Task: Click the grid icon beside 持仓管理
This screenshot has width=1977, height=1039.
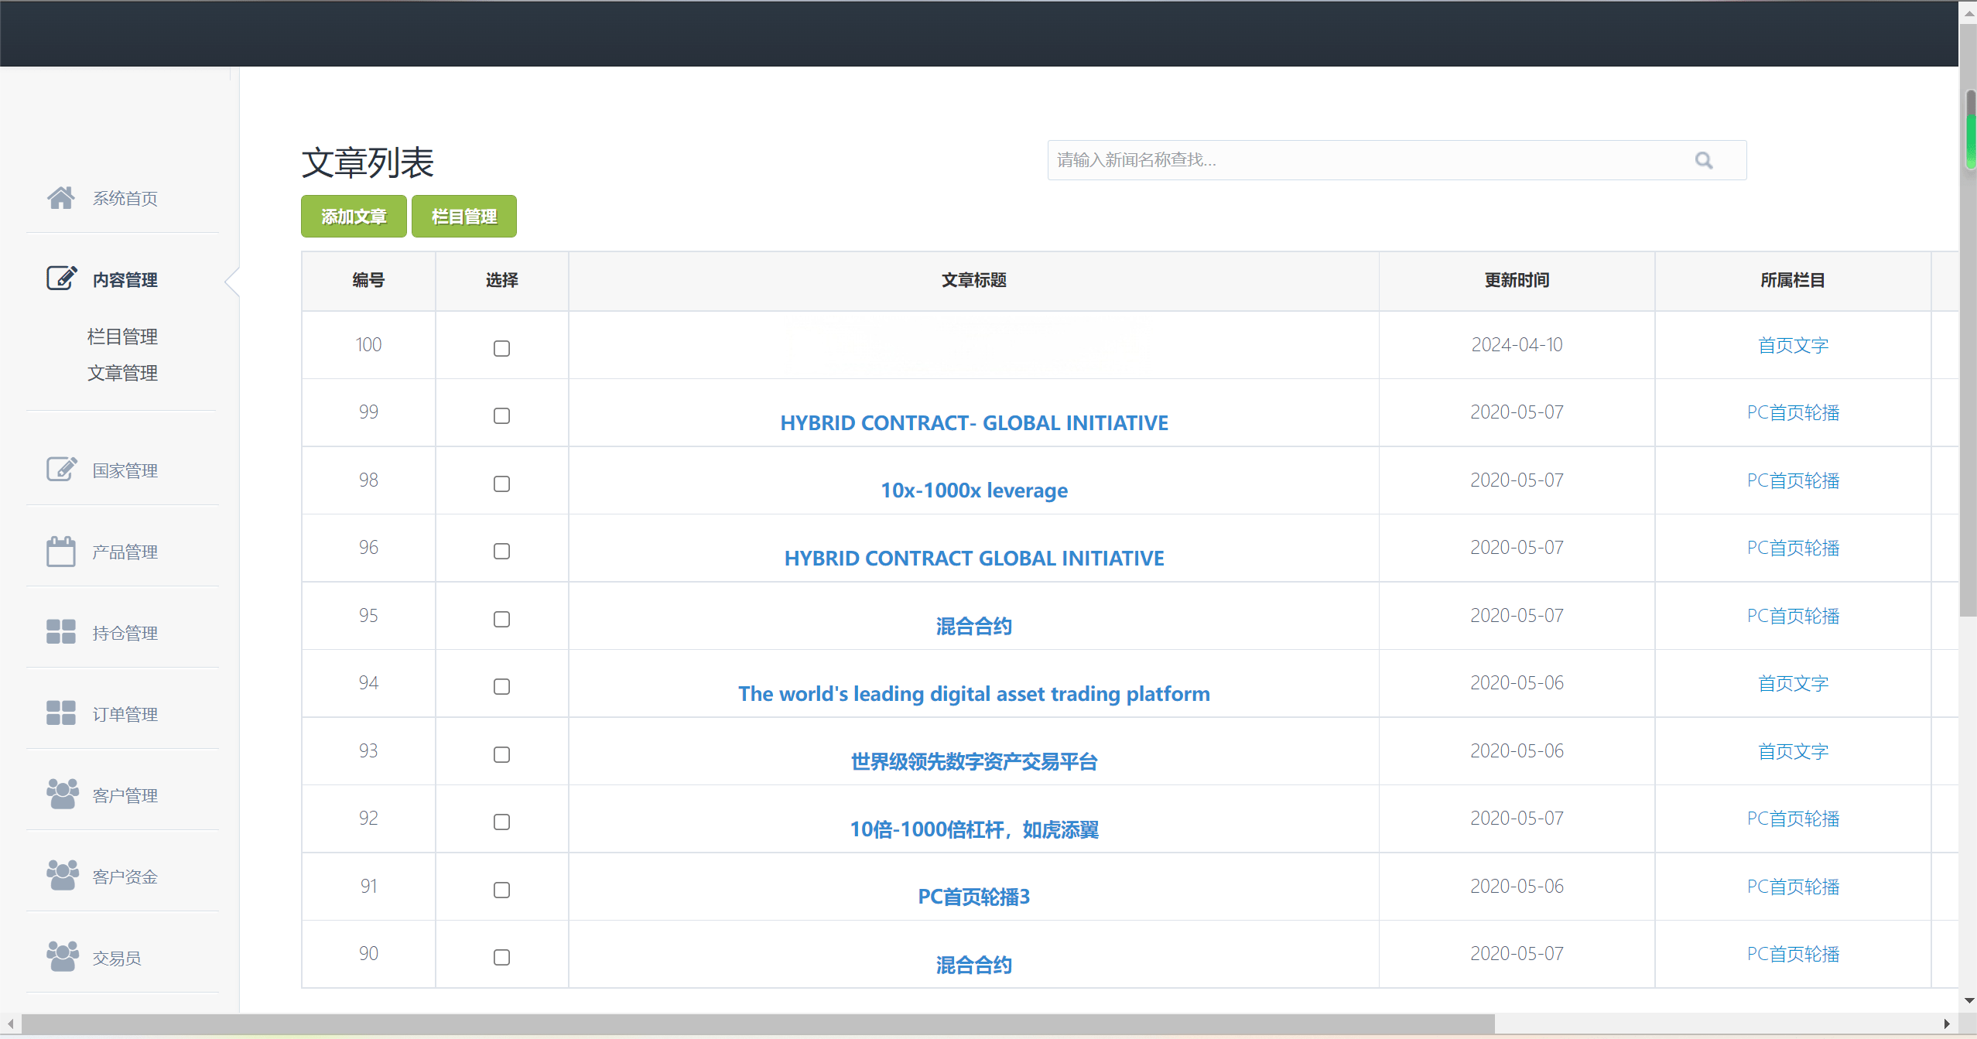Action: coord(60,632)
